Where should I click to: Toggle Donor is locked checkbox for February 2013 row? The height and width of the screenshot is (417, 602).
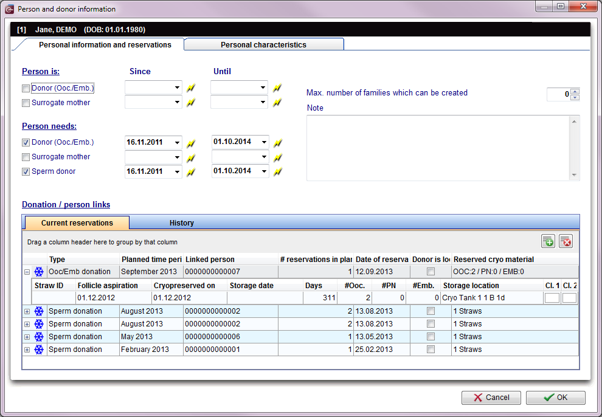pos(431,350)
